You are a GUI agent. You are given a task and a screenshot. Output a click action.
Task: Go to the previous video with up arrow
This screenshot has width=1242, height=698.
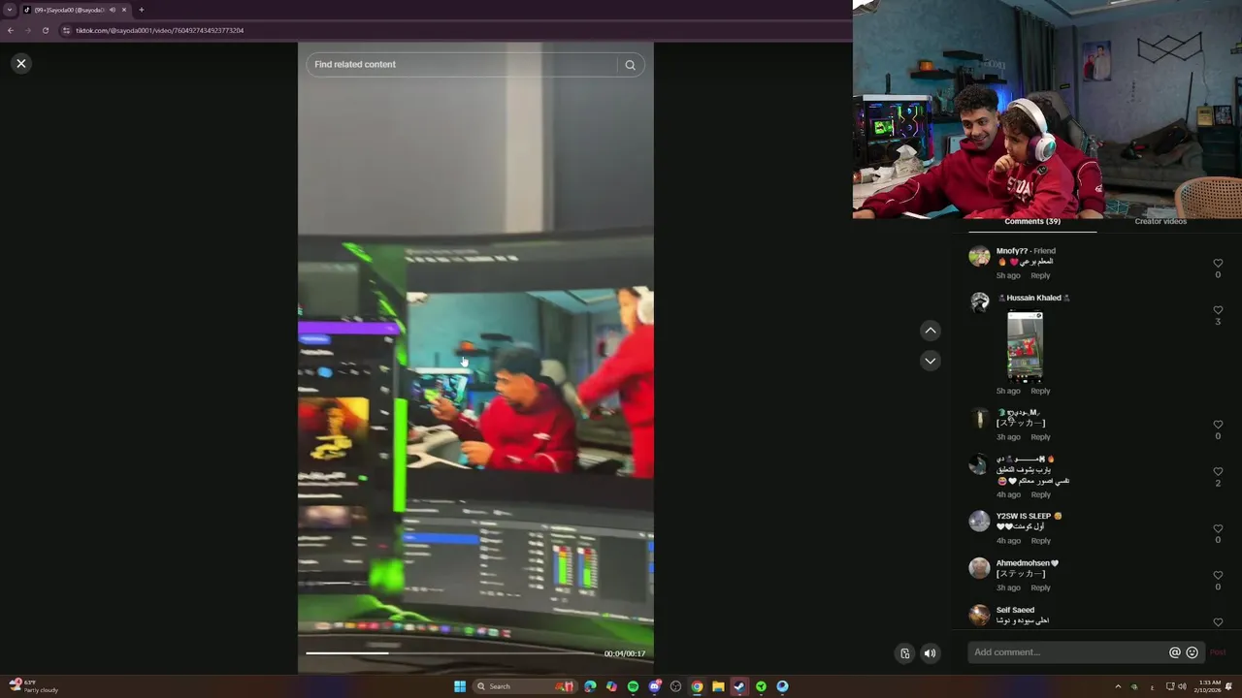pyautogui.click(x=930, y=331)
